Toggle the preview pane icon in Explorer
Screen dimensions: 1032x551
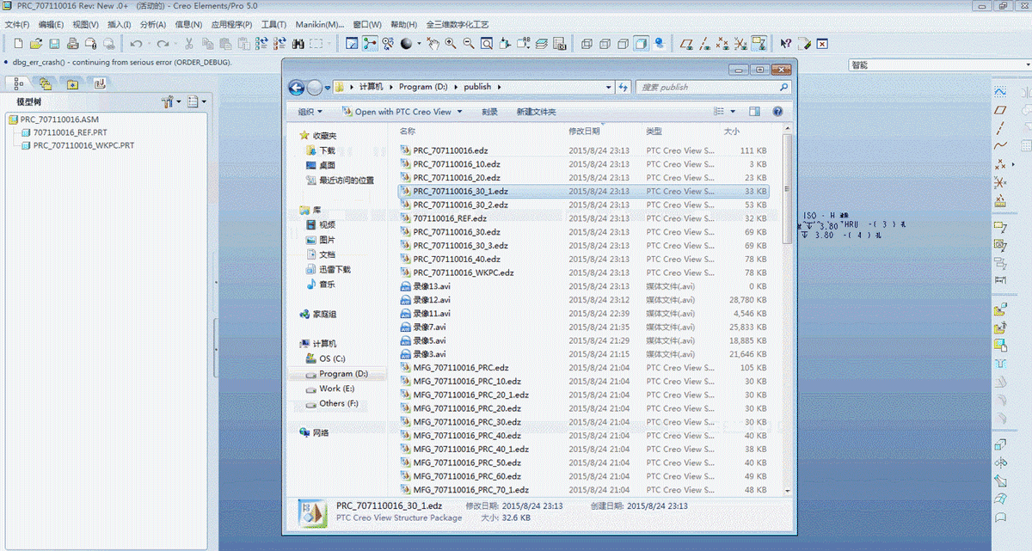(x=754, y=112)
